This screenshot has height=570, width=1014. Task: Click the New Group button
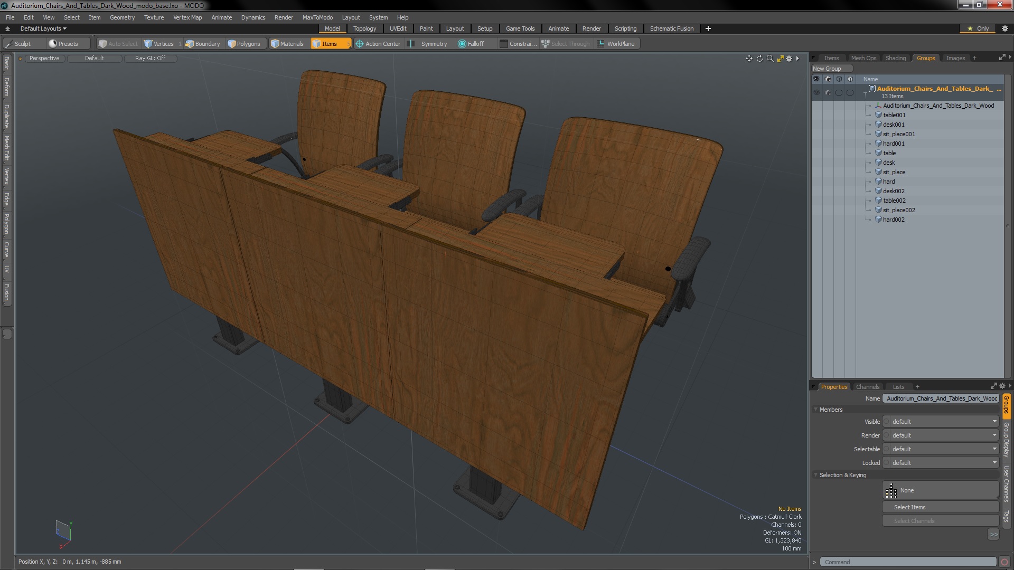pos(831,69)
